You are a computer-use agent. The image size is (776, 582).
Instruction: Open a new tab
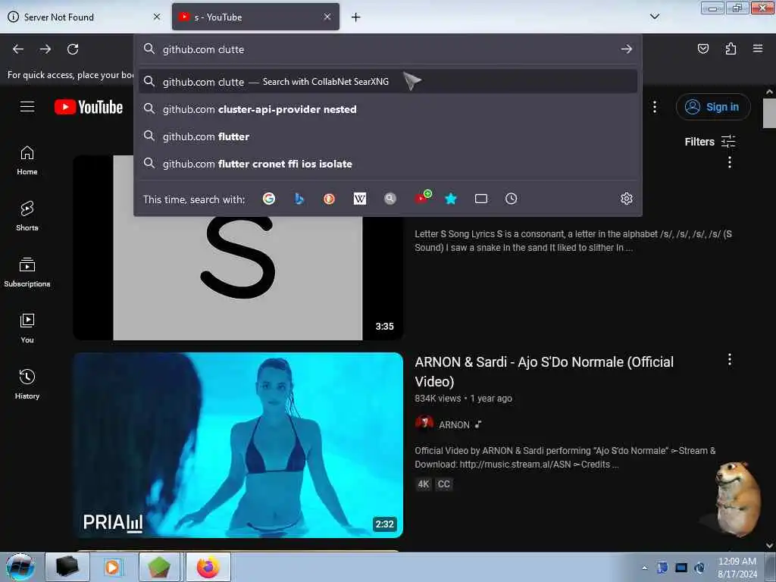point(356,17)
